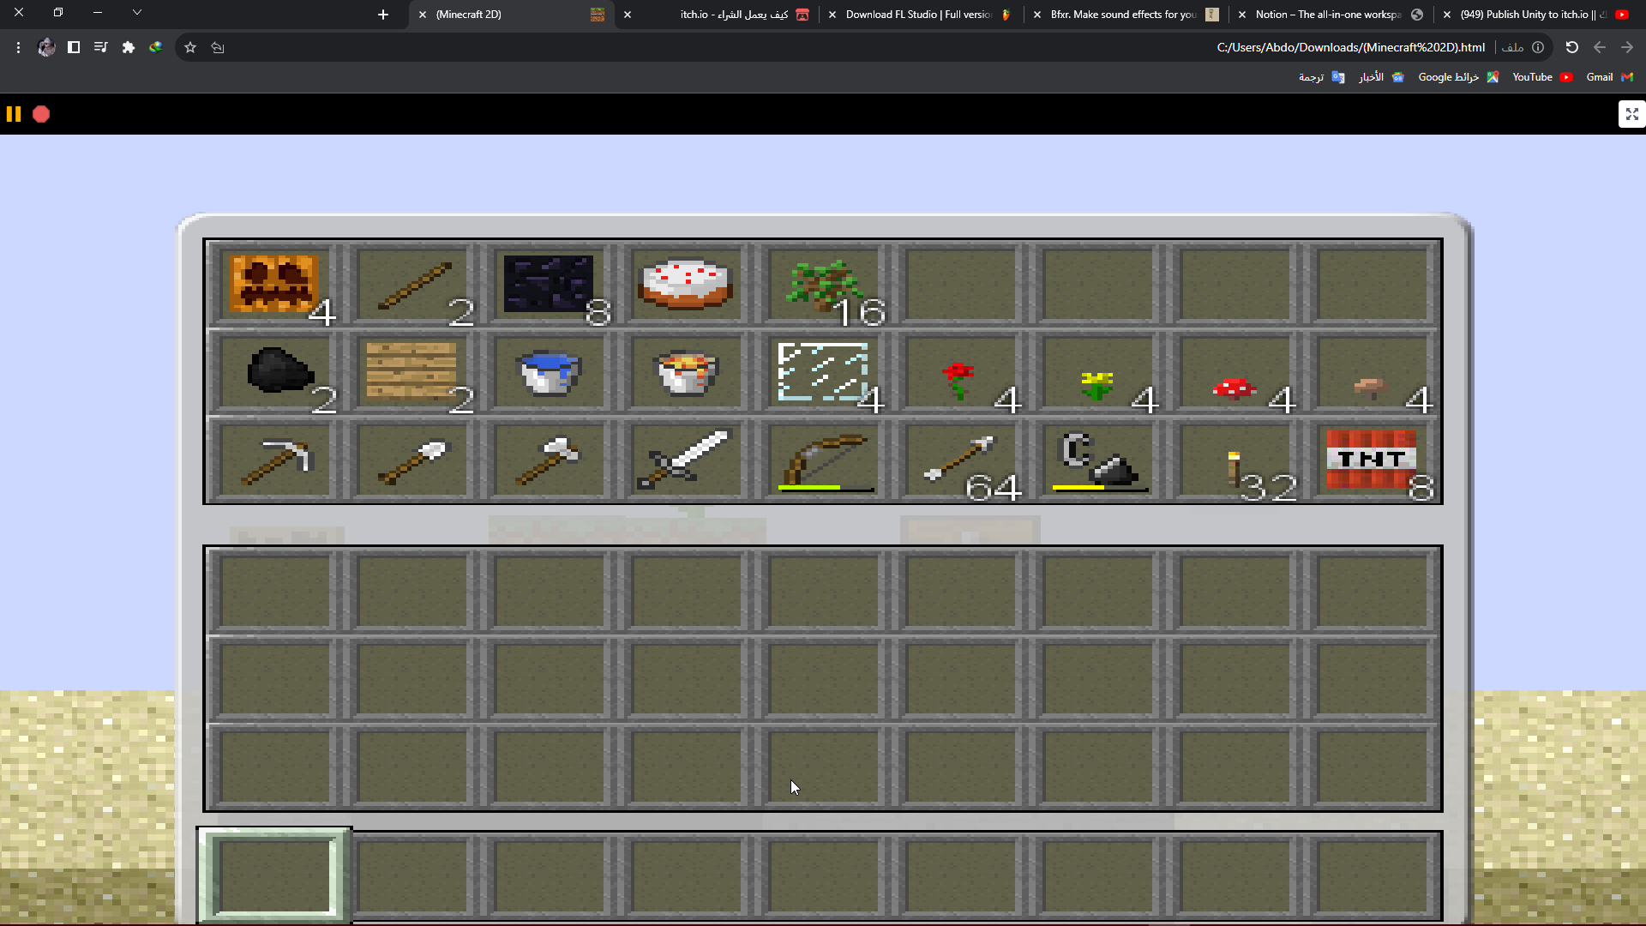
Task: Open the Gmail bookmark
Action: 1609,77
